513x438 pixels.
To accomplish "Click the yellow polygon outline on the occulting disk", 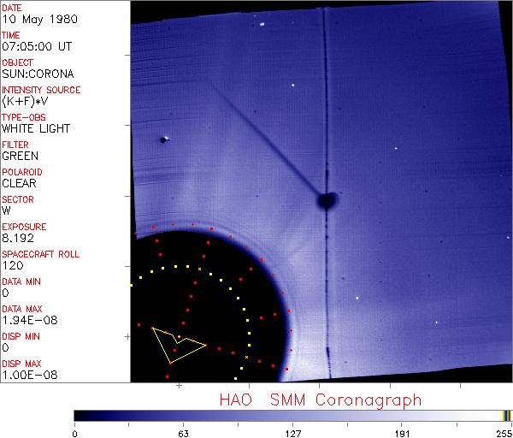I will pyautogui.click(x=179, y=345).
